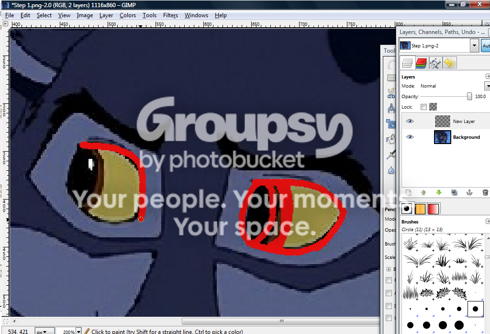The height and width of the screenshot is (334, 490).
Task: Open the layer Mode dropdown arrow
Action: click(x=487, y=86)
